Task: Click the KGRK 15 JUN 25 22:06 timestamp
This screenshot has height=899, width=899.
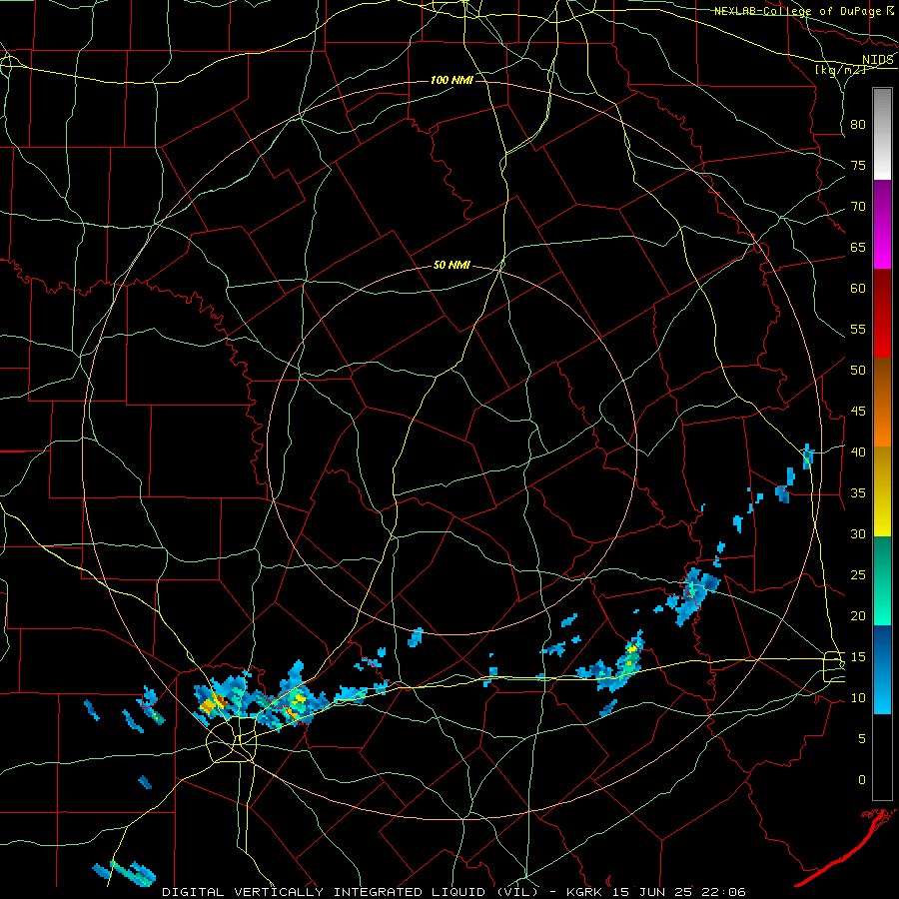Action: (x=656, y=892)
